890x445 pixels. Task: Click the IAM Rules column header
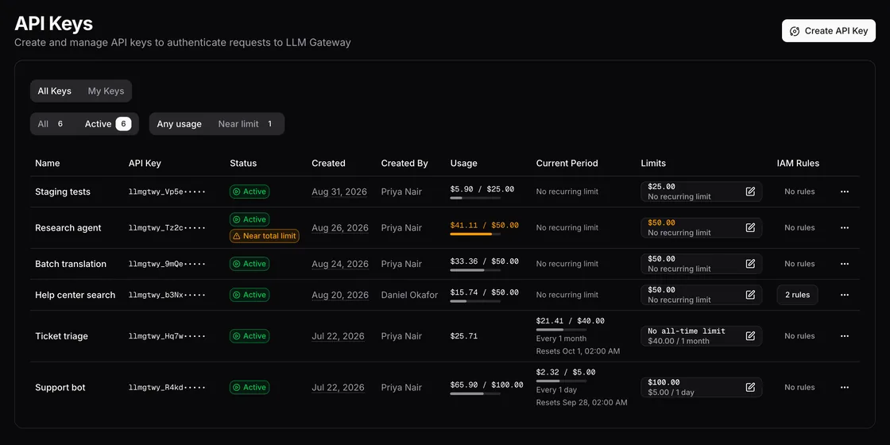point(798,163)
